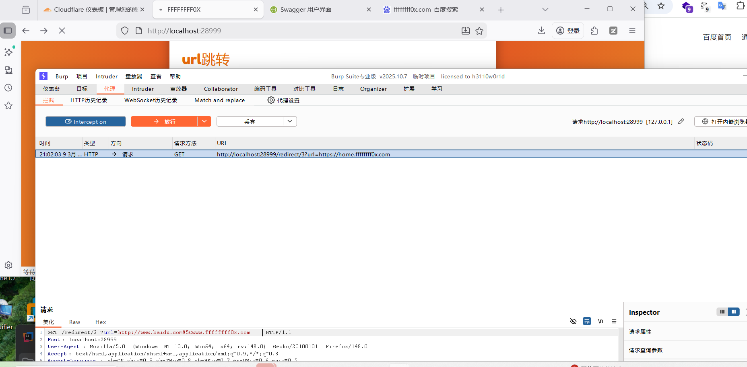
Task: Open the AI chatbot sparkle sidebar icon
Action: tap(8, 52)
